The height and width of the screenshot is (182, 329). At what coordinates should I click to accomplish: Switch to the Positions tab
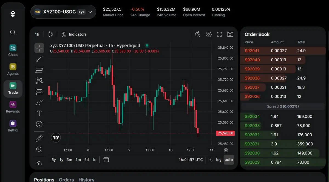tap(44, 180)
